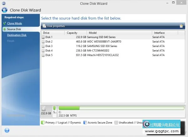Sort disks by Capacity column header
The width and height of the screenshot is (188, 137).
(76, 33)
